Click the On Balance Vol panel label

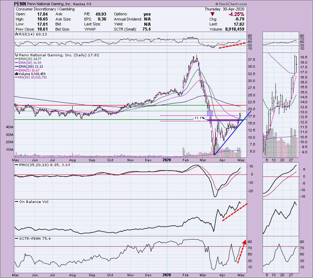tap(34, 202)
